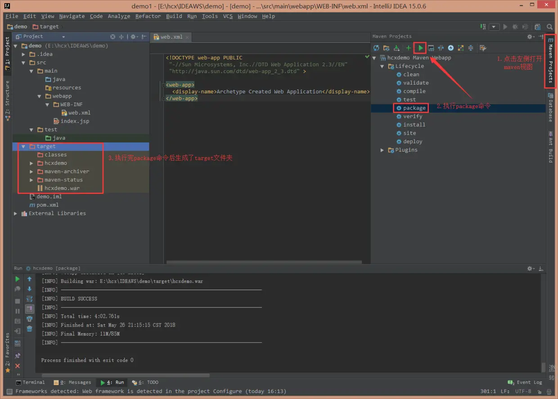Clear all Run console output
Viewport: 558px width, 399px height.
30,329
